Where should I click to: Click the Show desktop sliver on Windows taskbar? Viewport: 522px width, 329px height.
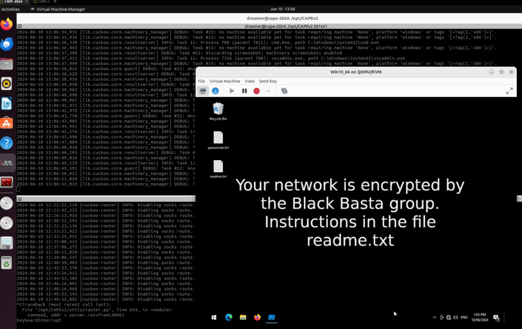(504, 317)
